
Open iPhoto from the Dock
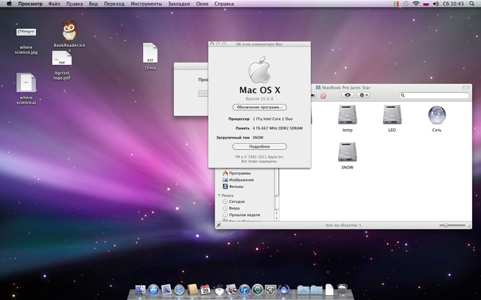[231, 289]
